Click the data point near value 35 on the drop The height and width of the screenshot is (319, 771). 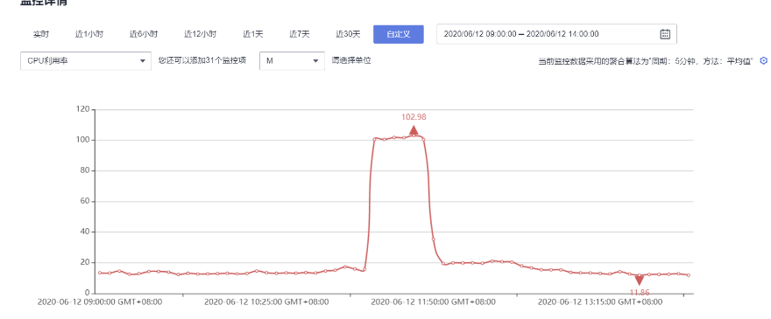click(x=433, y=239)
